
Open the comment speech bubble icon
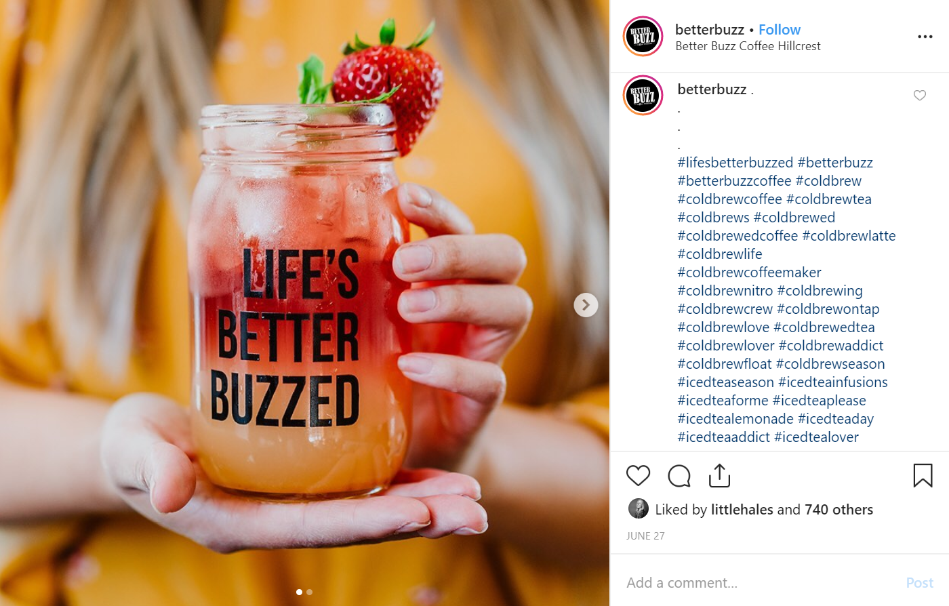click(679, 476)
